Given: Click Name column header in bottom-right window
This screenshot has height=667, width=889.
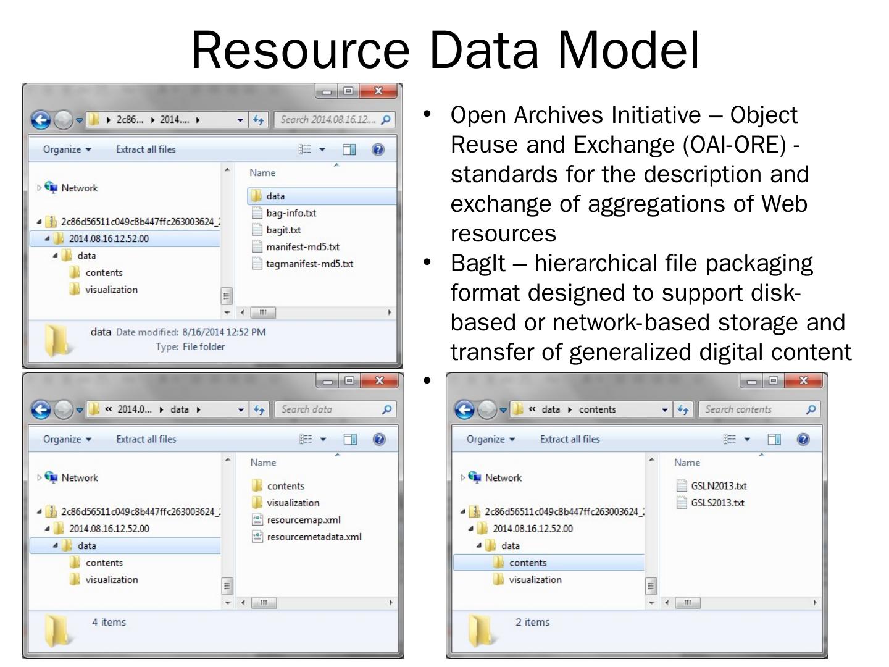Looking at the screenshot, I should (687, 463).
